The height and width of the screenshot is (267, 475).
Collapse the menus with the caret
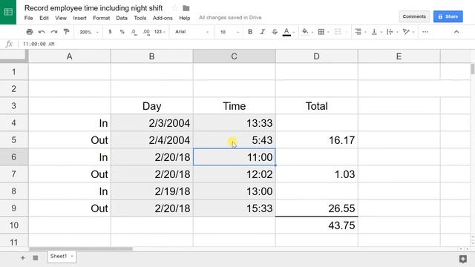point(456,31)
